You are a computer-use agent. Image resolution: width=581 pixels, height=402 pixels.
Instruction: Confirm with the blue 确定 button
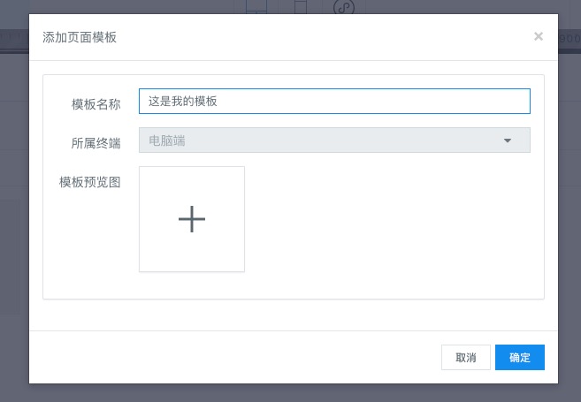pyautogui.click(x=519, y=357)
